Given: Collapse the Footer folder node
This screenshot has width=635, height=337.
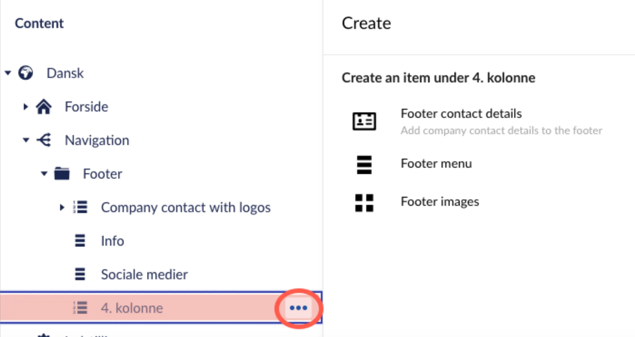Looking at the screenshot, I should point(44,173).
